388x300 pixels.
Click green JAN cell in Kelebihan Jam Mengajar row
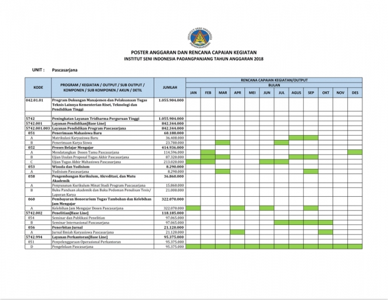pyautogui.click(x=193, y=208)
